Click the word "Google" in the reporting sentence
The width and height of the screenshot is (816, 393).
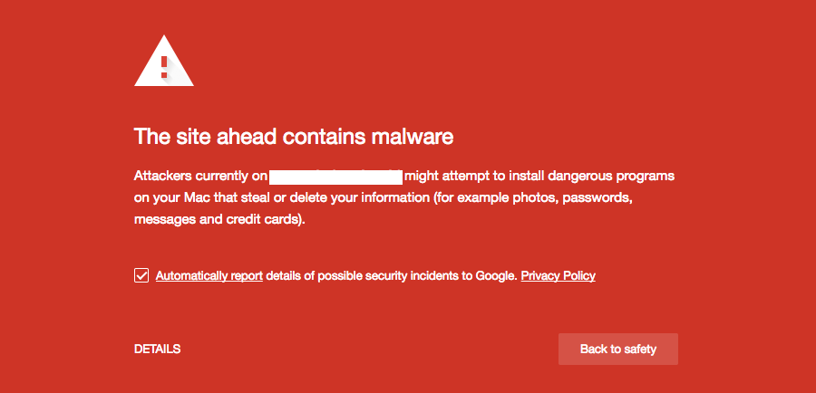[x=496, y=275]
